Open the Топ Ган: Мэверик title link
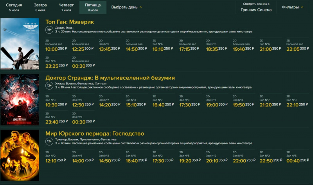 [70, 22]
